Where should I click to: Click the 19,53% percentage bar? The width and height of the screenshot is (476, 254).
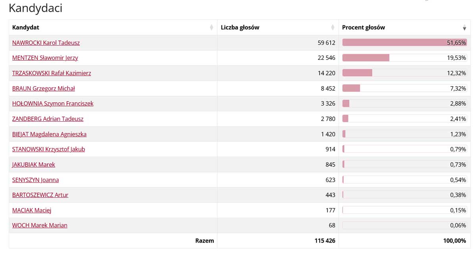(x=404, y=58)
